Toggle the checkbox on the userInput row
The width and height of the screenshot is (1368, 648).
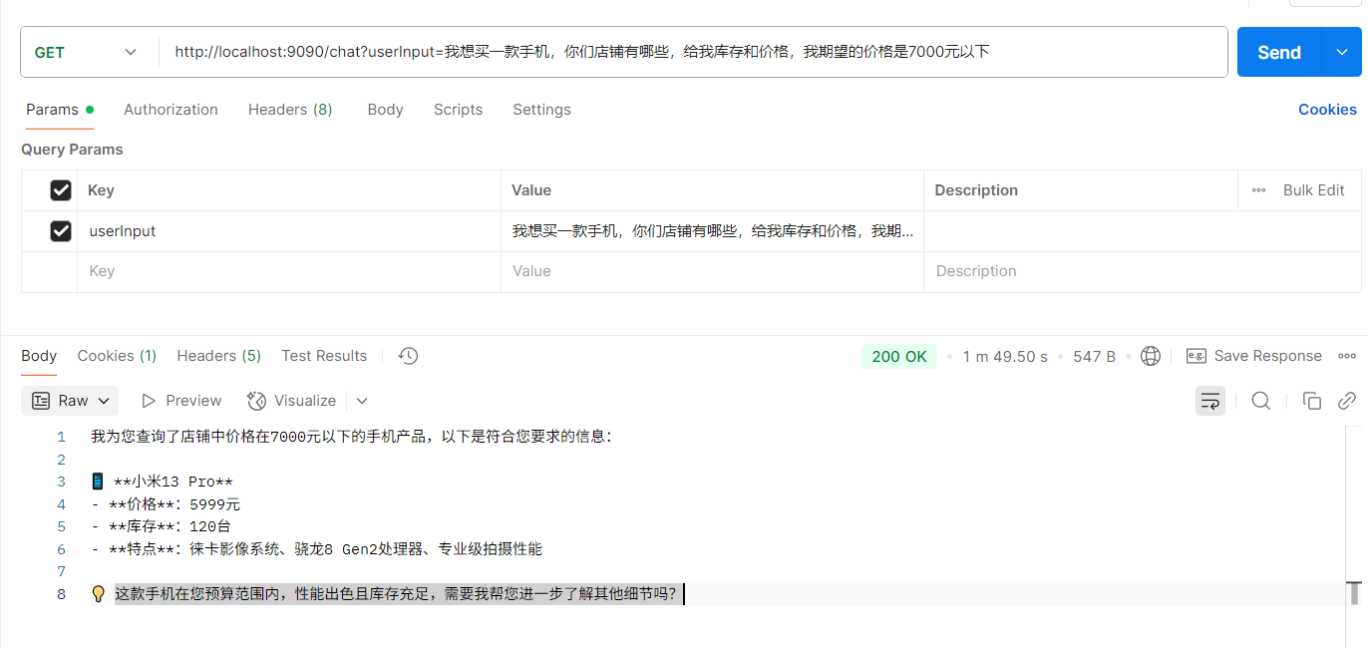(61, 230)
